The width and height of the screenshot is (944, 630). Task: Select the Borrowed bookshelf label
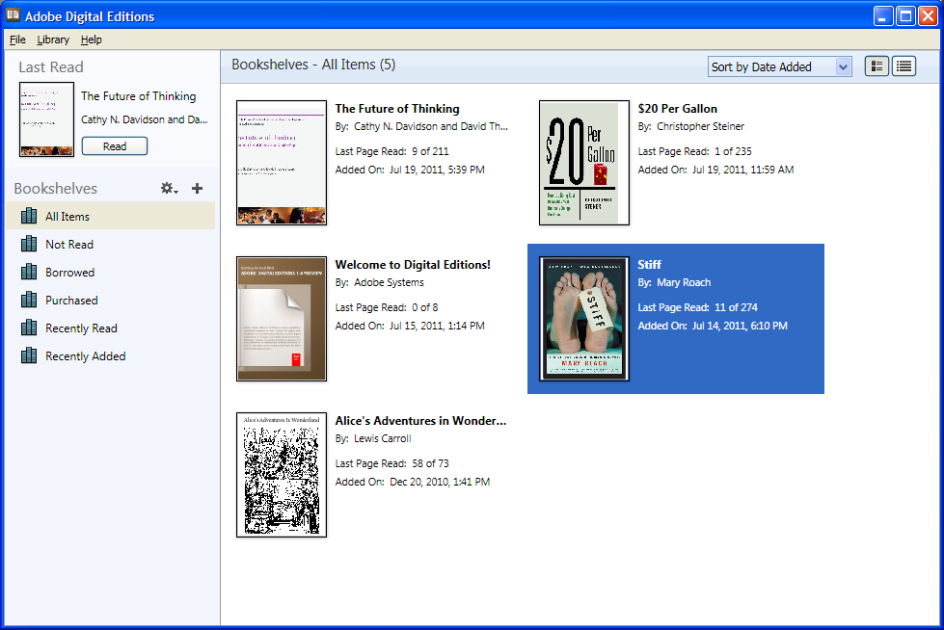69,273
